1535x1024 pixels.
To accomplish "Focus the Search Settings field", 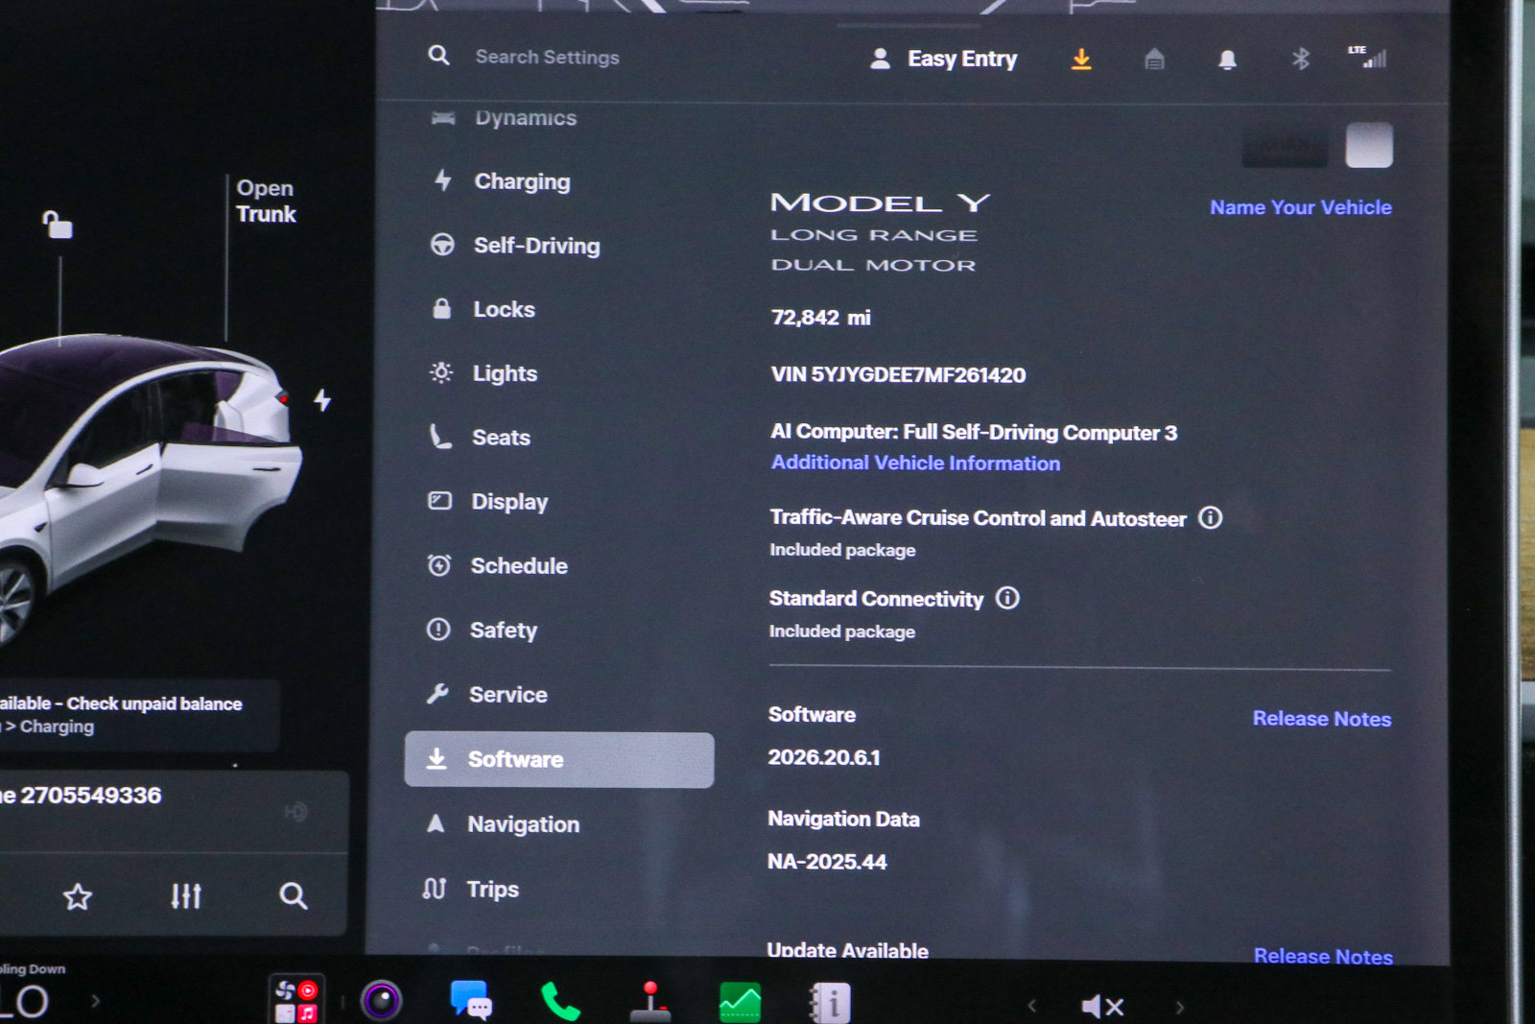I will coord(547,58).
